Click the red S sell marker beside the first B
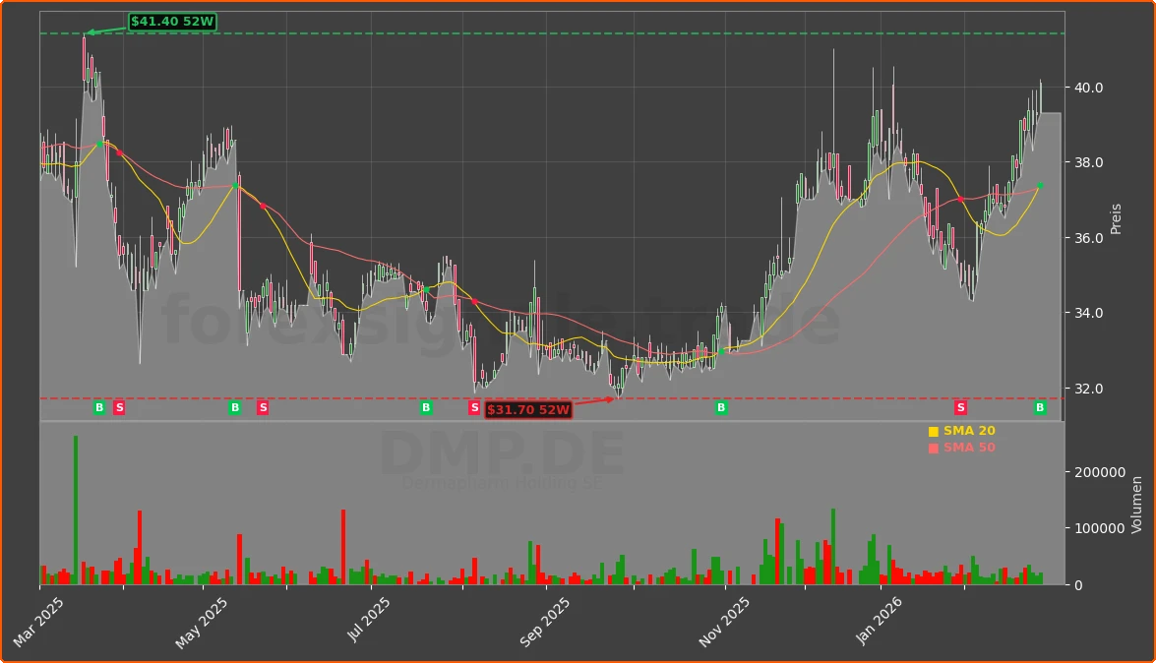Image resolution: width=1156 pixels, height=663 pixels. [118, 407]
